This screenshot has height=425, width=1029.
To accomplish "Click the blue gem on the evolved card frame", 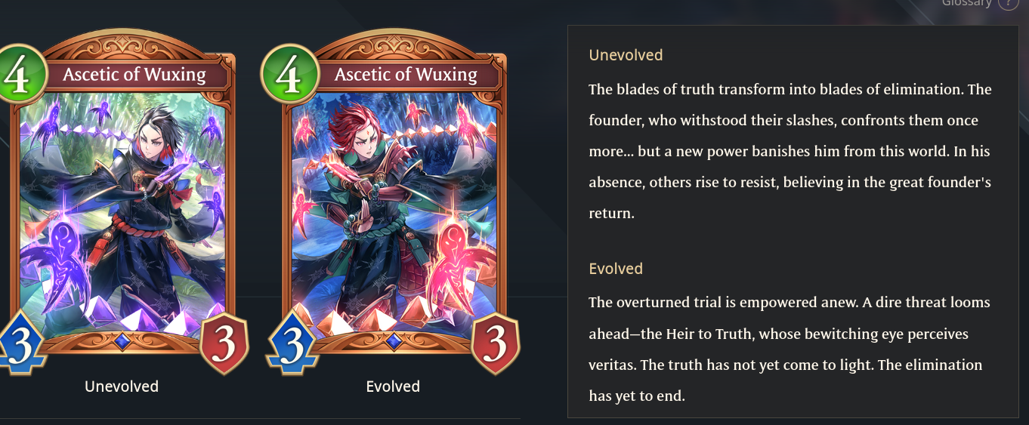I will pos(394,341).
